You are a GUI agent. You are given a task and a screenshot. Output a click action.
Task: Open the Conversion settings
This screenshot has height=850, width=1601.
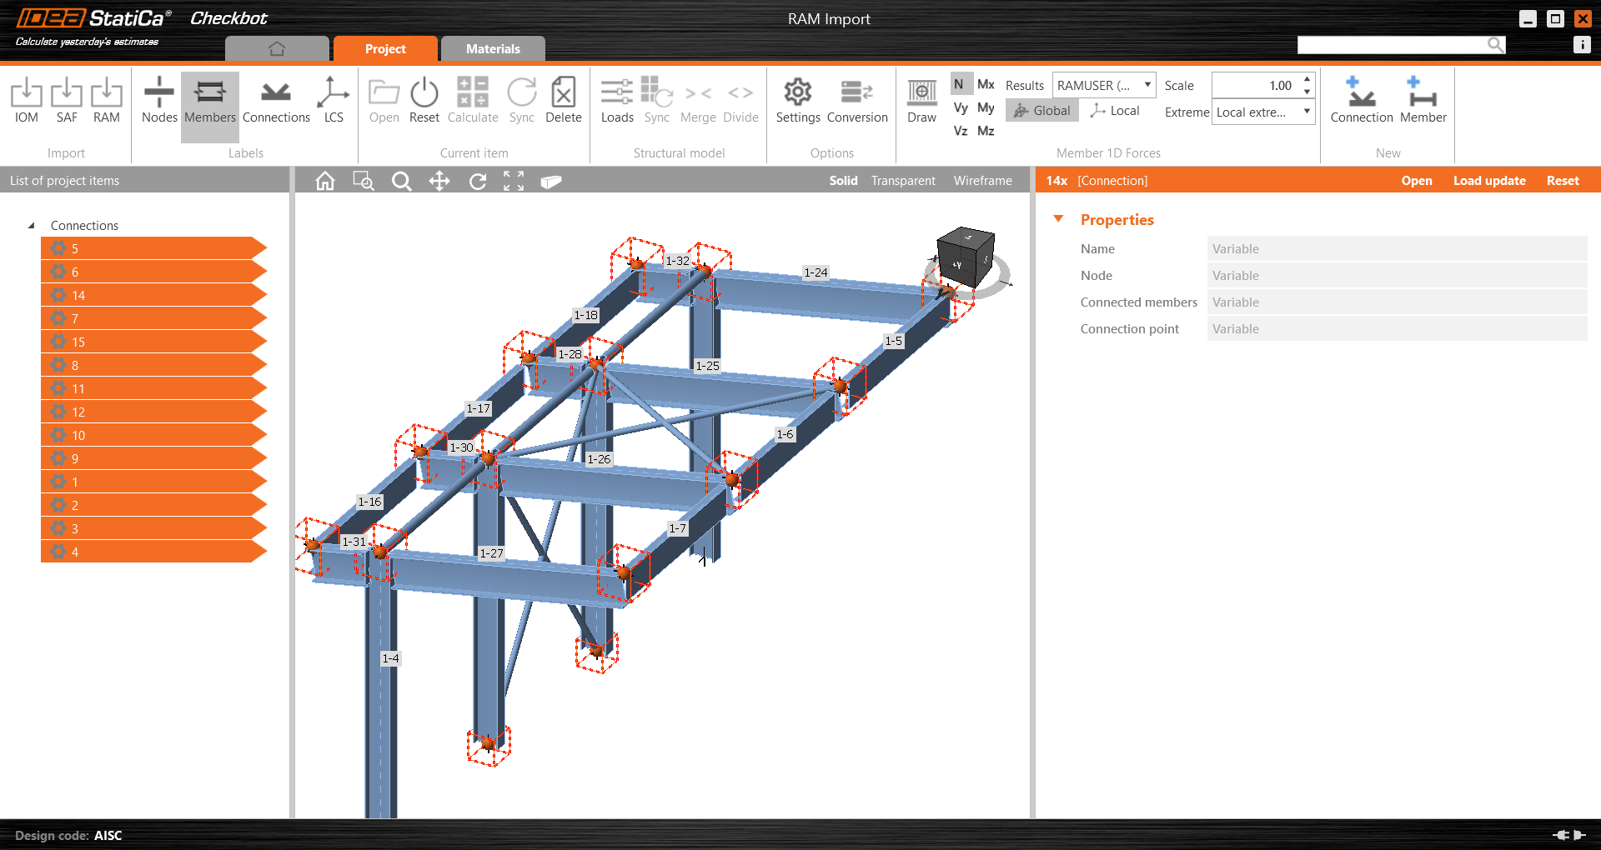(x=857, y=100)
